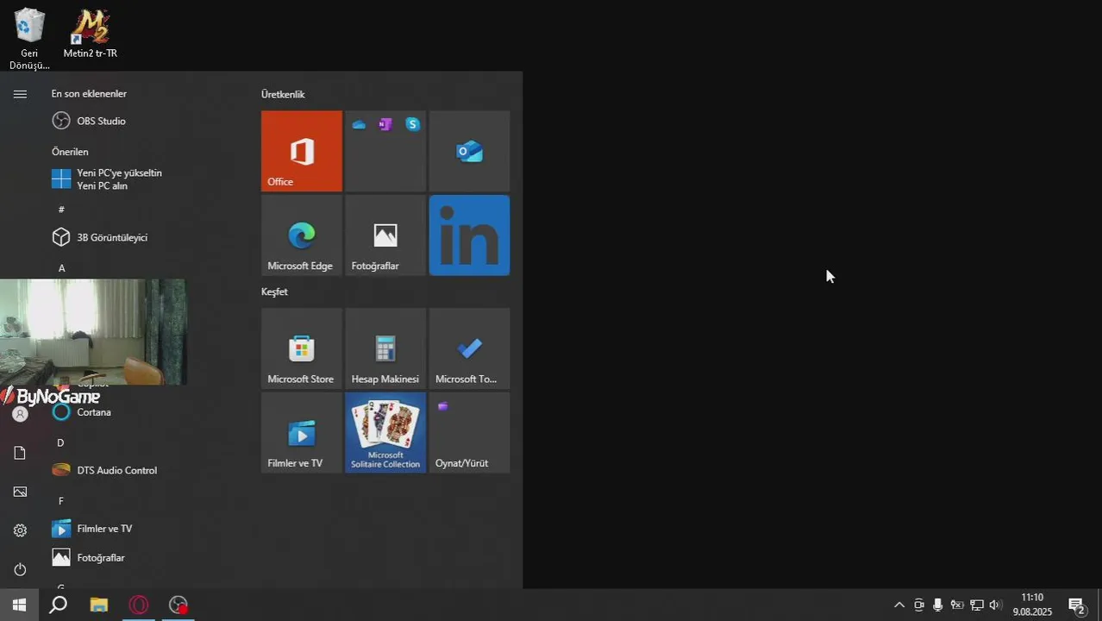Click the D letter group header
This screenshot has width=1102, height=621.
point(60,442)
